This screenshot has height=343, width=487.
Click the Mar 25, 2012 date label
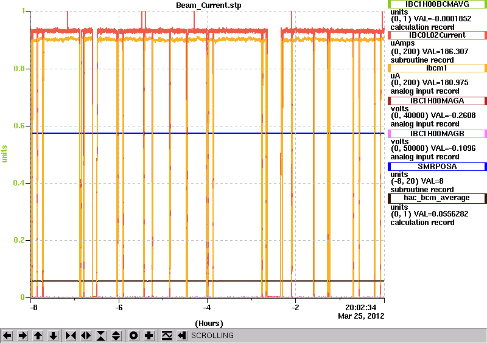[x=361, y=316]
